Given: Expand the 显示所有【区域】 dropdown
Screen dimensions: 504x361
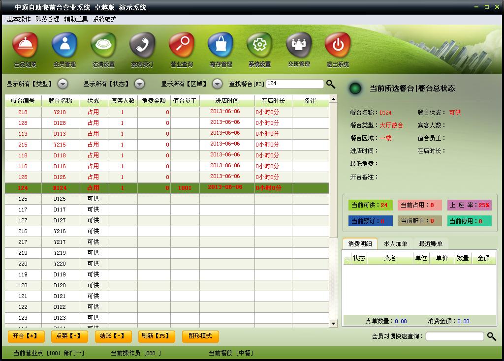Looking at the screenshot, I should pyautogui.click(x=217, y=84).
